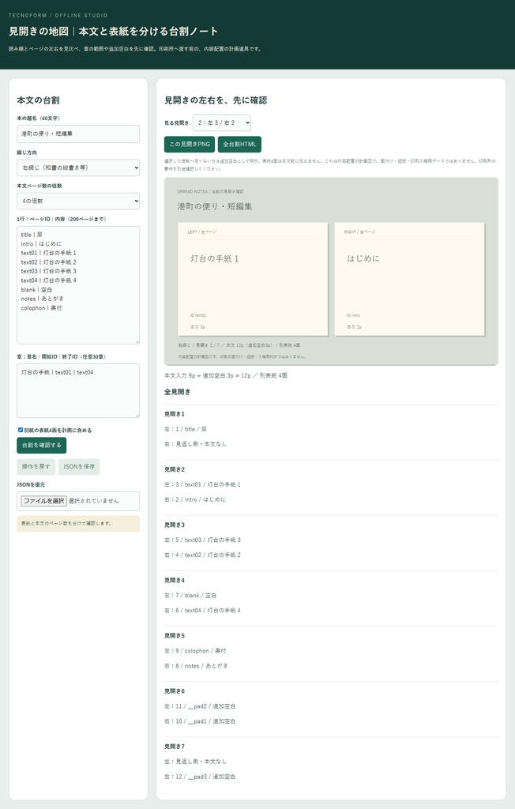Click the book title input field
The height and width of the screenshot is (809, 515).
point(78,134)
